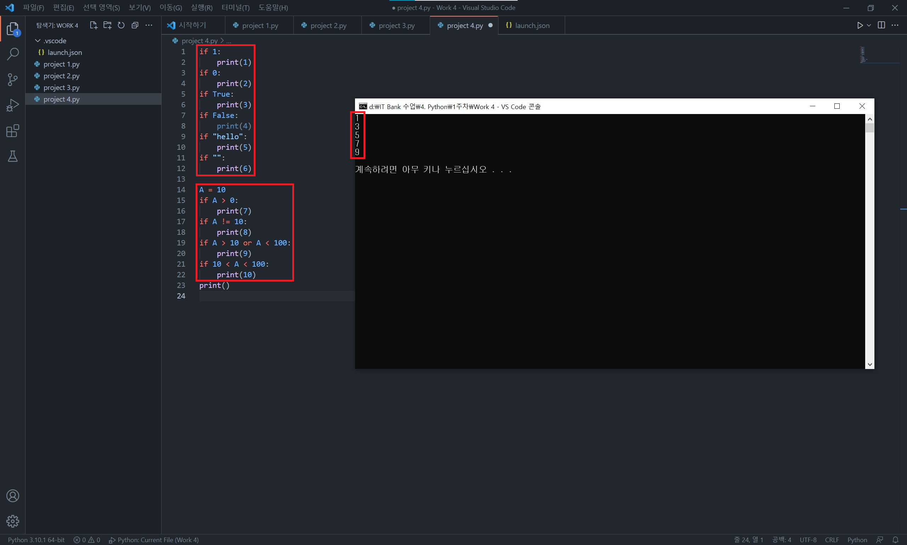Click Python 3.10.1 64-bit interpreter selector
Screen dimensions: 907x545
(36, 539)
